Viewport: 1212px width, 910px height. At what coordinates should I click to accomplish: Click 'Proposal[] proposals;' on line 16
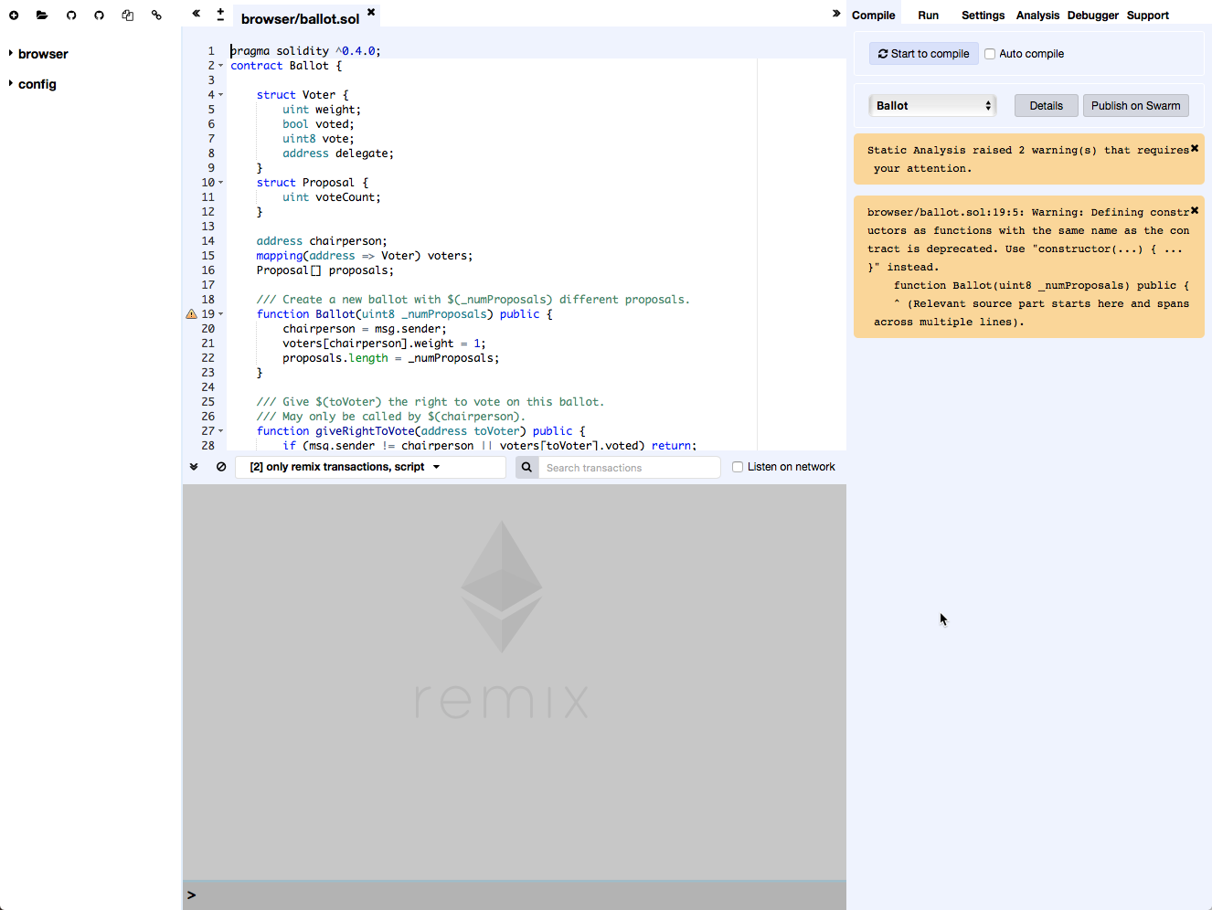325,270
